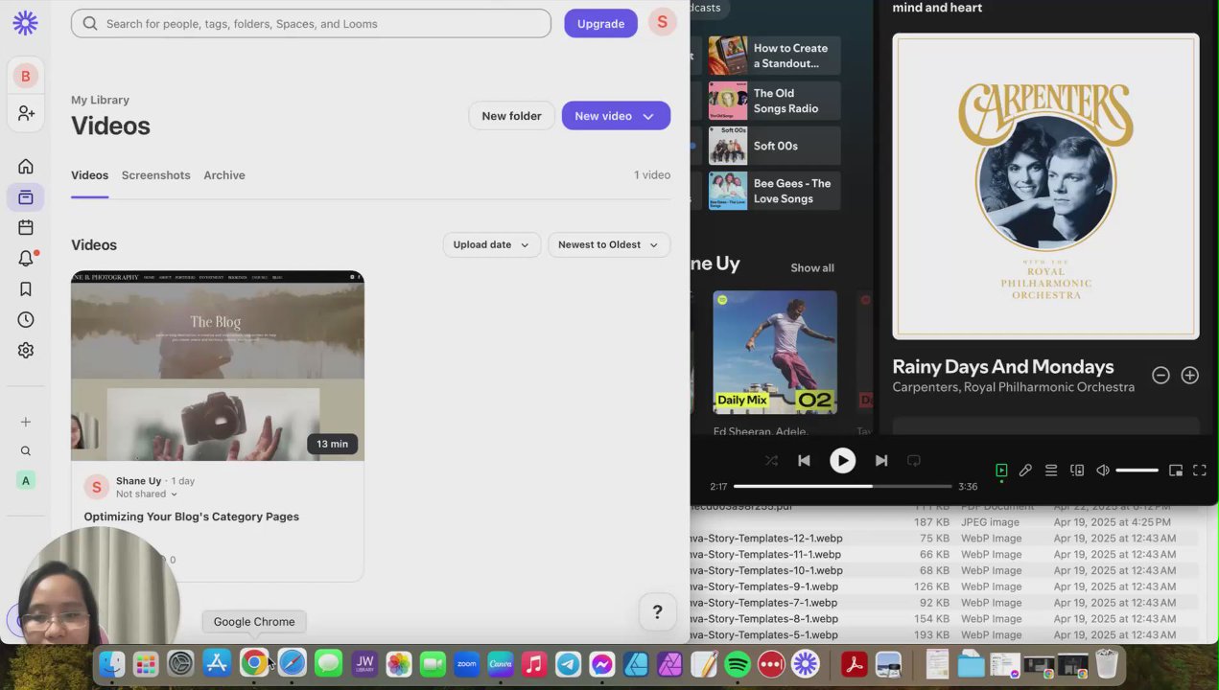Open the green 'A' space avatar

click(x=26, y=481)
